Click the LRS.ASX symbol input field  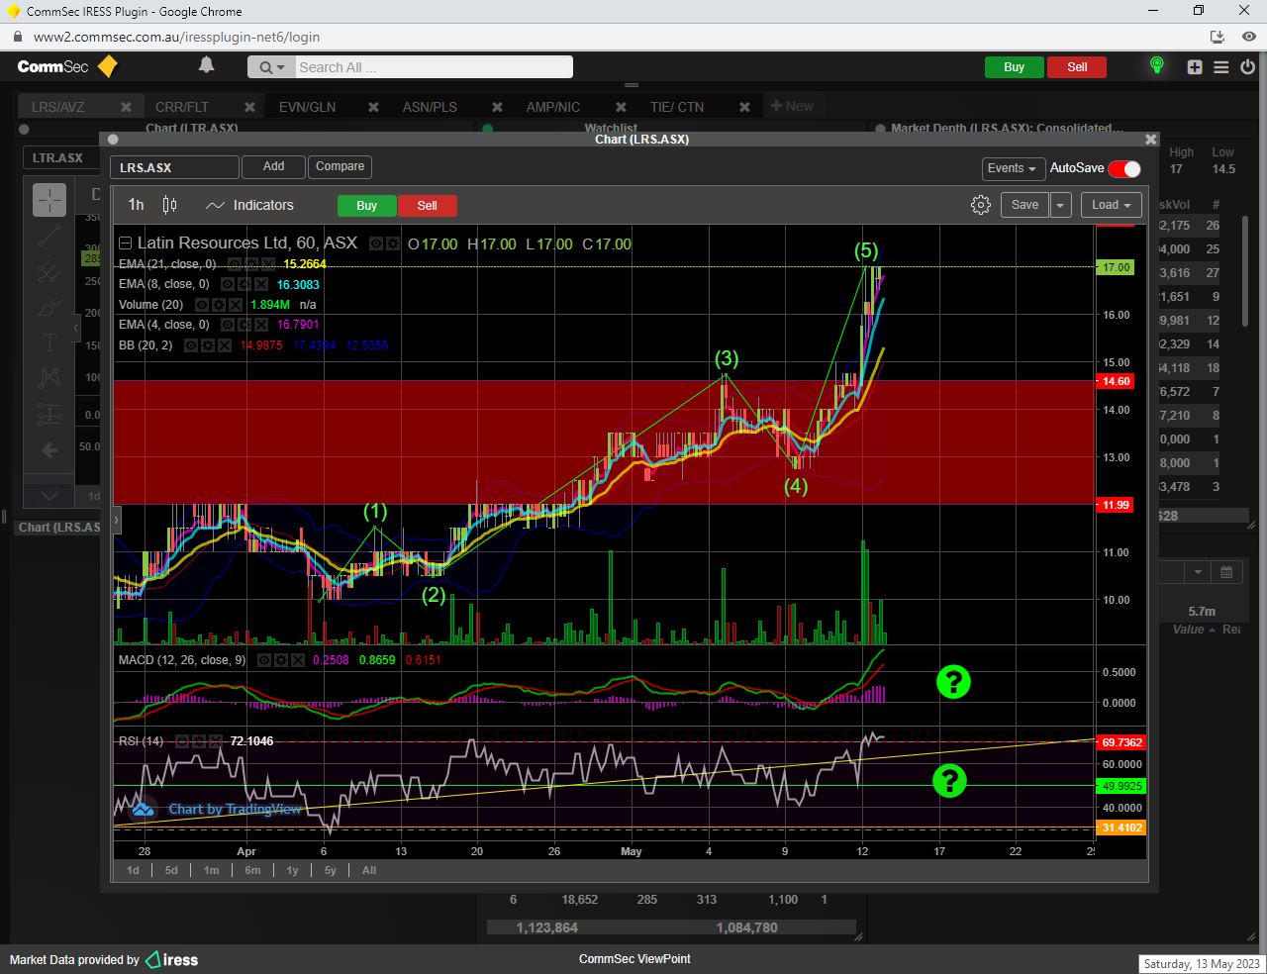[174, 168]
